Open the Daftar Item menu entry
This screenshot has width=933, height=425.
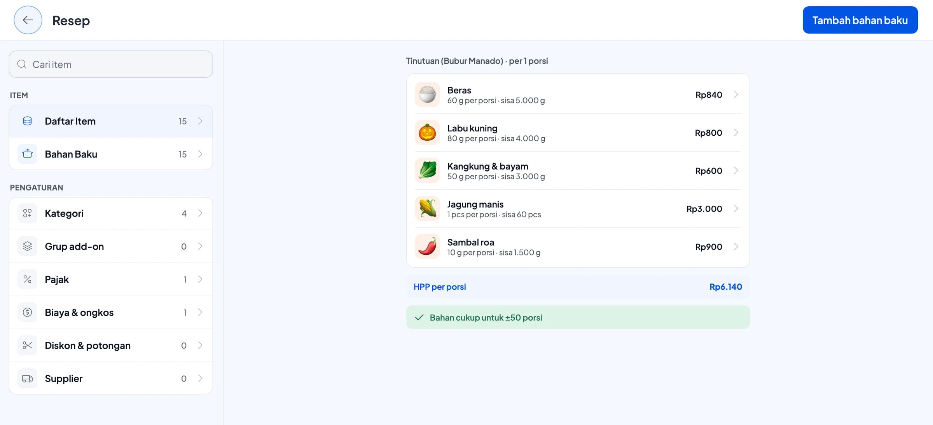click(111, 121)
